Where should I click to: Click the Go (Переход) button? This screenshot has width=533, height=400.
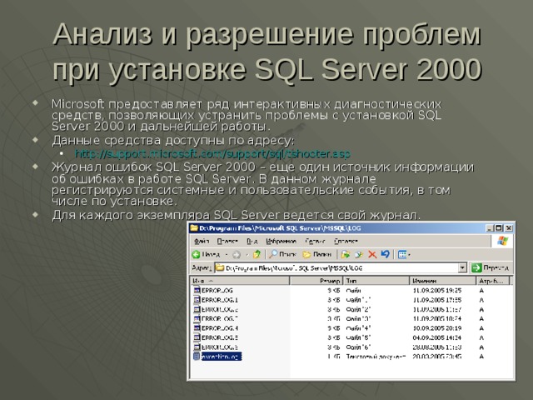[x=490, y=268]
